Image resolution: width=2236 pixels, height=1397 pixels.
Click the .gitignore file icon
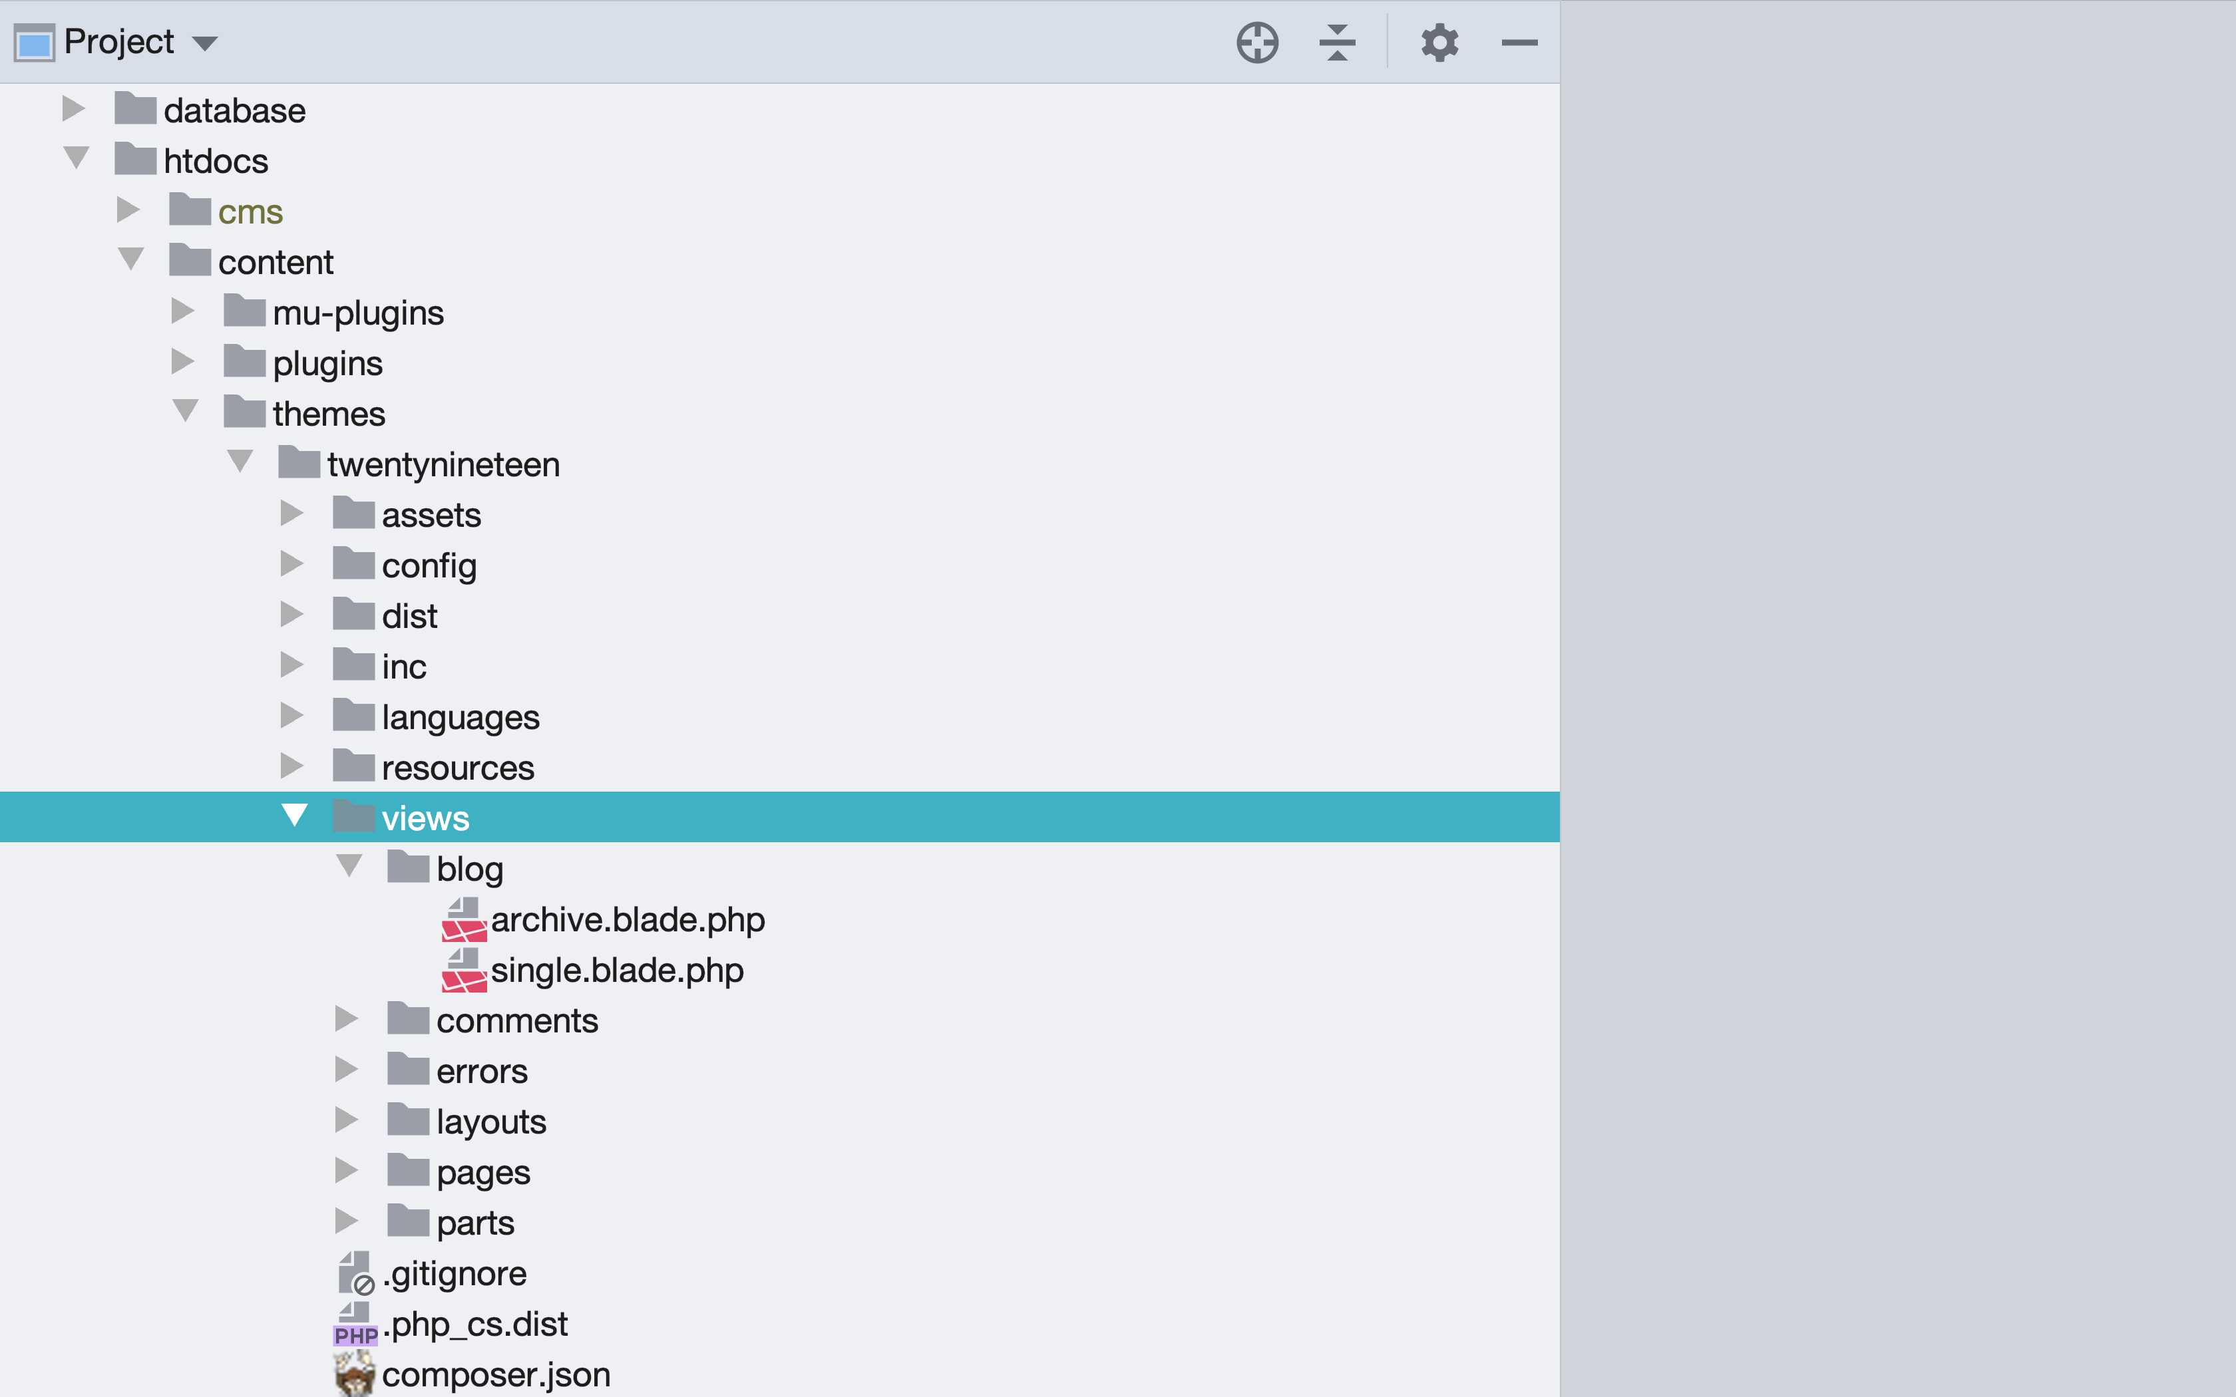pyautogui.click(x=354, y=1273)
